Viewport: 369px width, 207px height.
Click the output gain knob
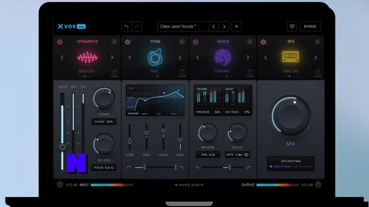click(x=318, y=185)
